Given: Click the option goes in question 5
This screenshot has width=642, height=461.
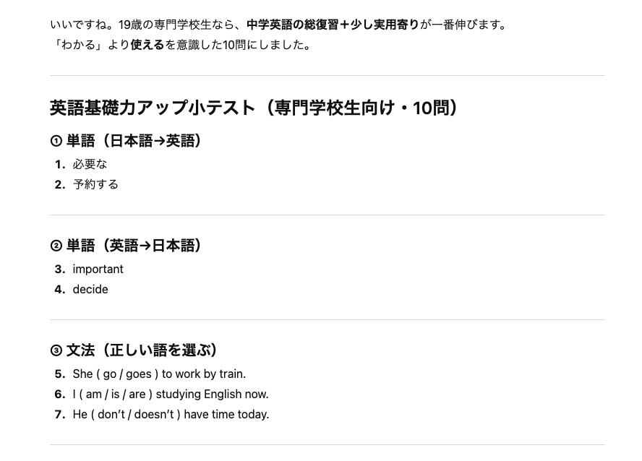Looking at the screenshot, I should tap(138, 374).
